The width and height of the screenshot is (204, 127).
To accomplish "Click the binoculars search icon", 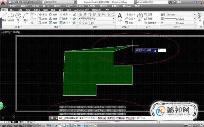I will [x=170, y=2].
